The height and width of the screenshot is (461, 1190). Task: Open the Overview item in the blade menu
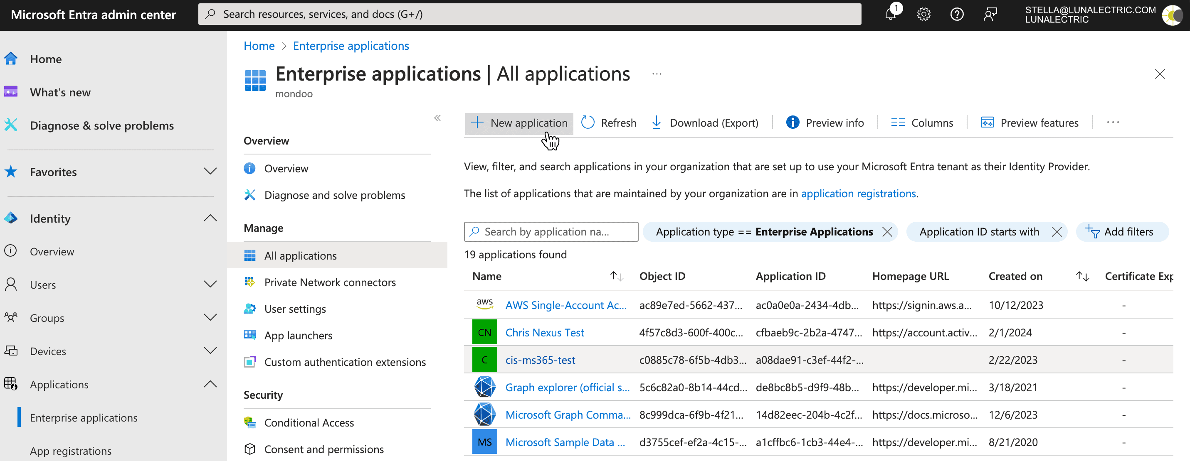coord(286,169)
